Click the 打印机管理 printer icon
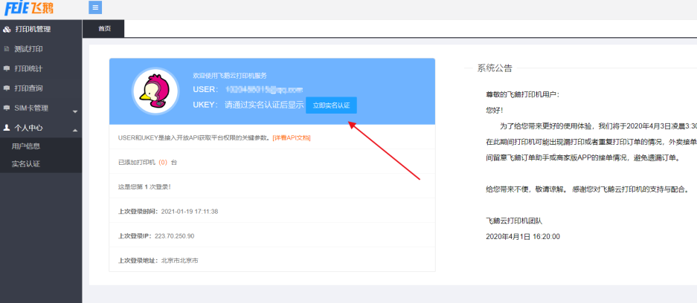 click(x=7, y=29)
